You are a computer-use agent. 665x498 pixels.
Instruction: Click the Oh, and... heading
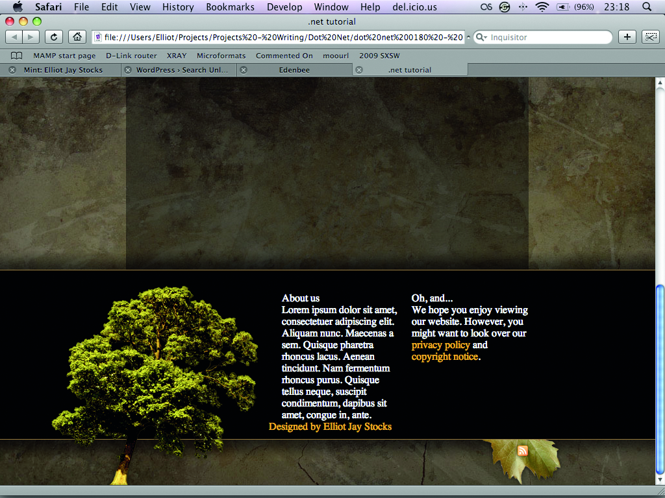(432, 298)
